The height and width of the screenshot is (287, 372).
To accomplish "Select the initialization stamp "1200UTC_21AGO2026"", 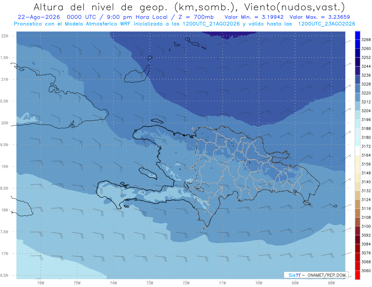I will click(x=211, y=24).
